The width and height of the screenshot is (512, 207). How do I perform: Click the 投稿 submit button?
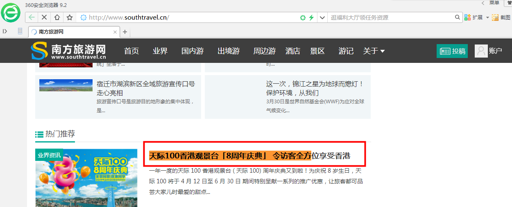[452, 51]
